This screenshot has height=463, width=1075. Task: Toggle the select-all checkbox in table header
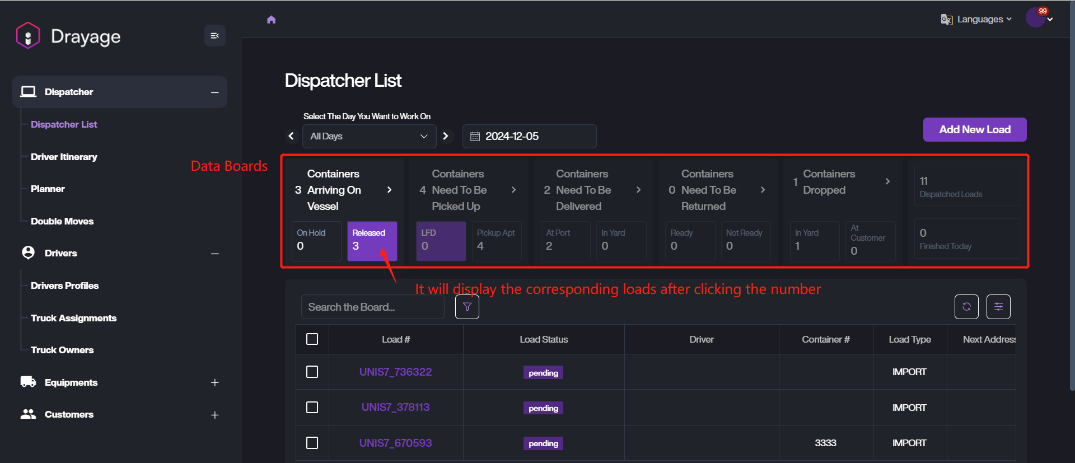coord(312,339)
